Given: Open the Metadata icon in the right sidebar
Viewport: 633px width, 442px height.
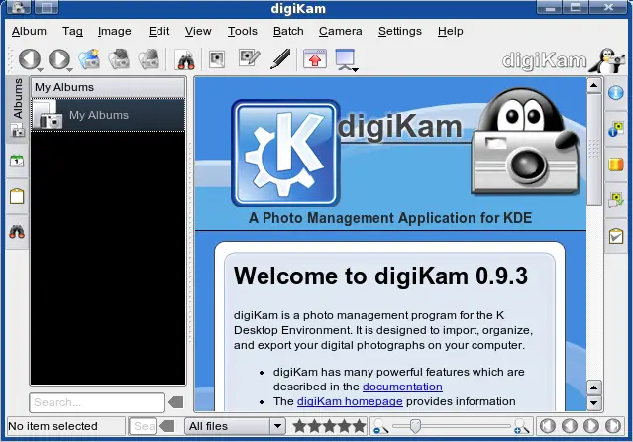Looking at the screenshot, I should pos(615,129).
